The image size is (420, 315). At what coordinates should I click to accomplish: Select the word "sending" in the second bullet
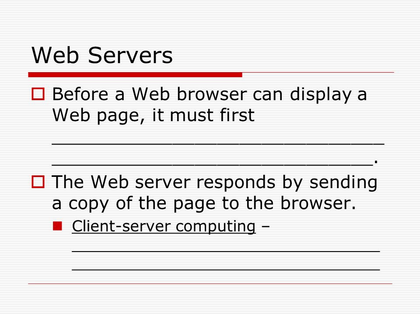[x=343, y=183]
